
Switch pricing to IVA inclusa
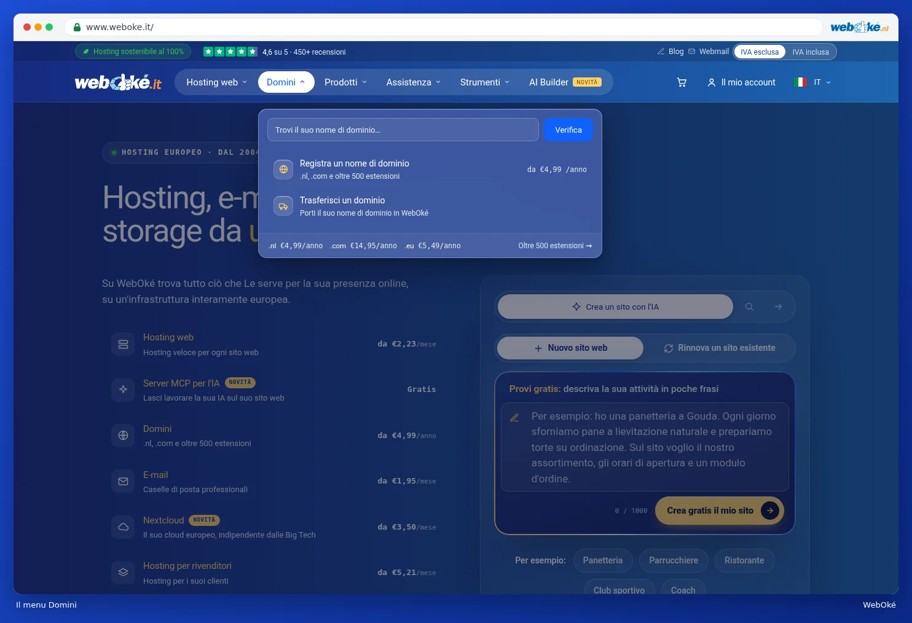pyautogui.click(x=811, y=52)
